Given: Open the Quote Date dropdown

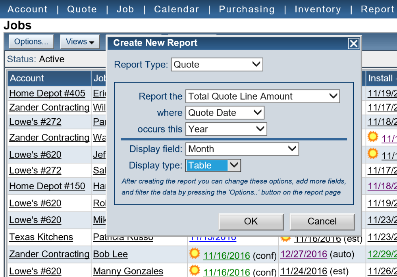Looking at the screenshot, I should 225,113.
